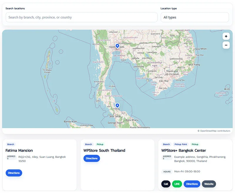
Task: Click the Nha Trang label on the map
Action: pos(194,65)
